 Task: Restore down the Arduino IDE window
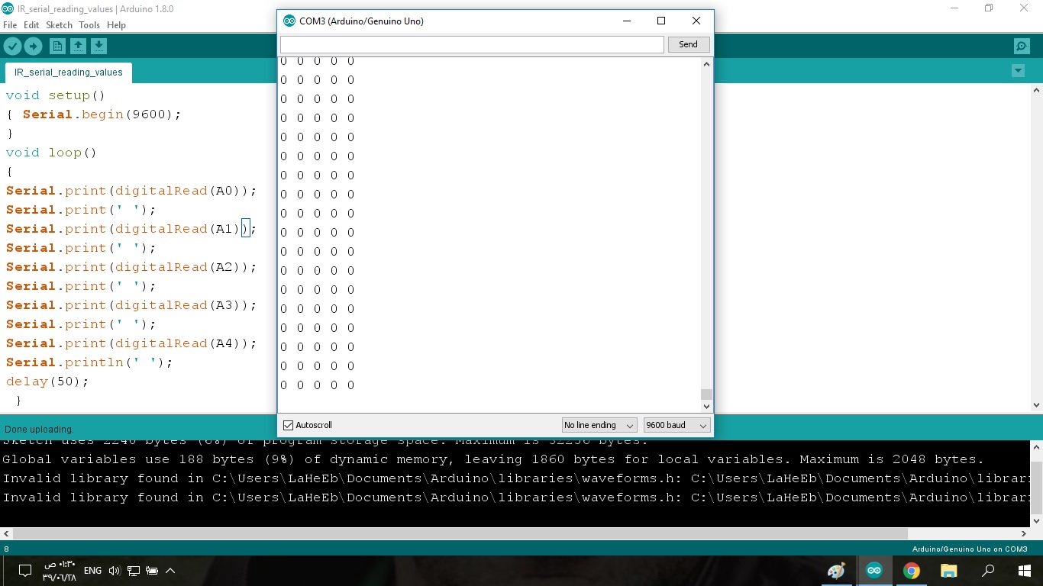(x=989, y=8)
